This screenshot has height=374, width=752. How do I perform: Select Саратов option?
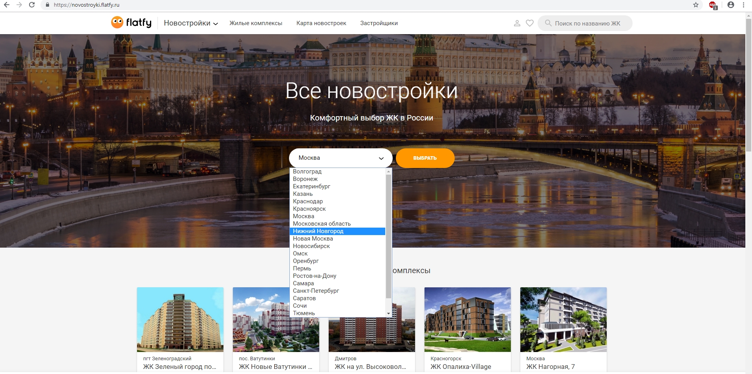(x=338, y=298)
